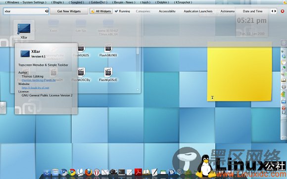The image size is (287, 179).
Task: Click the folder view scroll-down arrow
Action: pos(138,89)
